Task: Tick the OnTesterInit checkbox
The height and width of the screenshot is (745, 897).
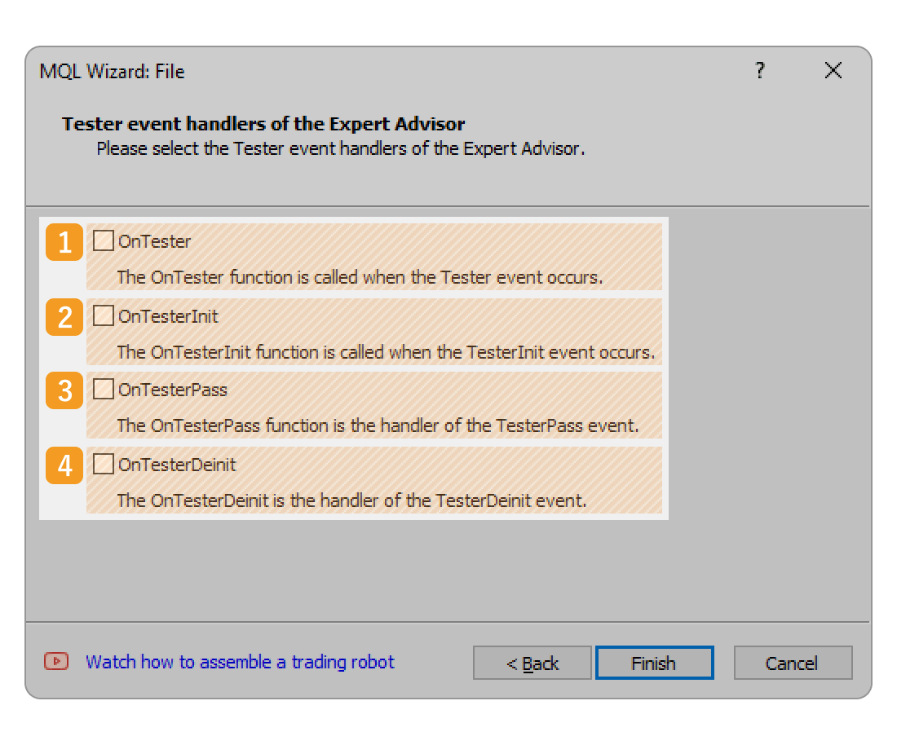Action: pos(104,315)
